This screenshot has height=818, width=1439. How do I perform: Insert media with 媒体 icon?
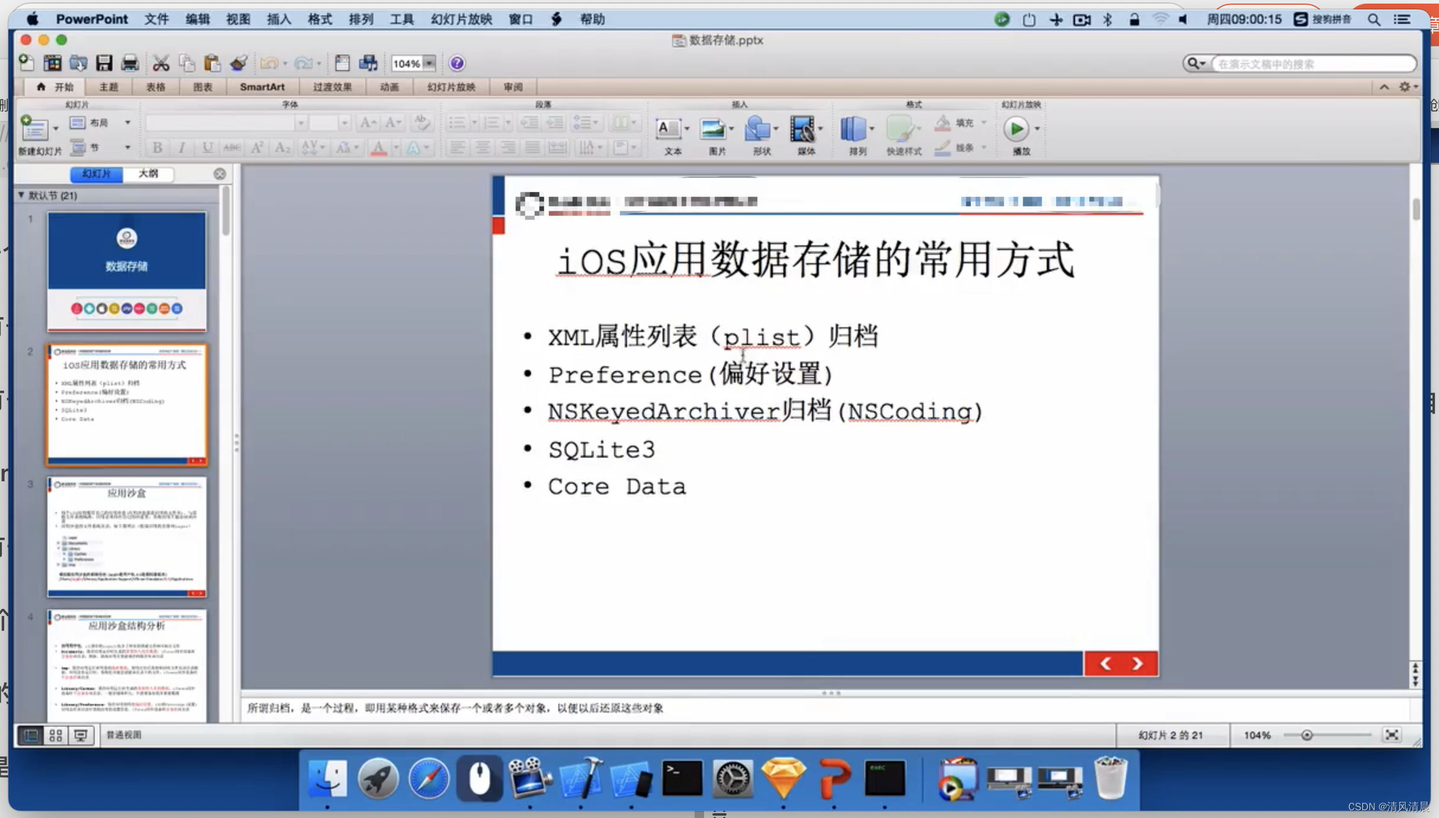tap(802, 129)
